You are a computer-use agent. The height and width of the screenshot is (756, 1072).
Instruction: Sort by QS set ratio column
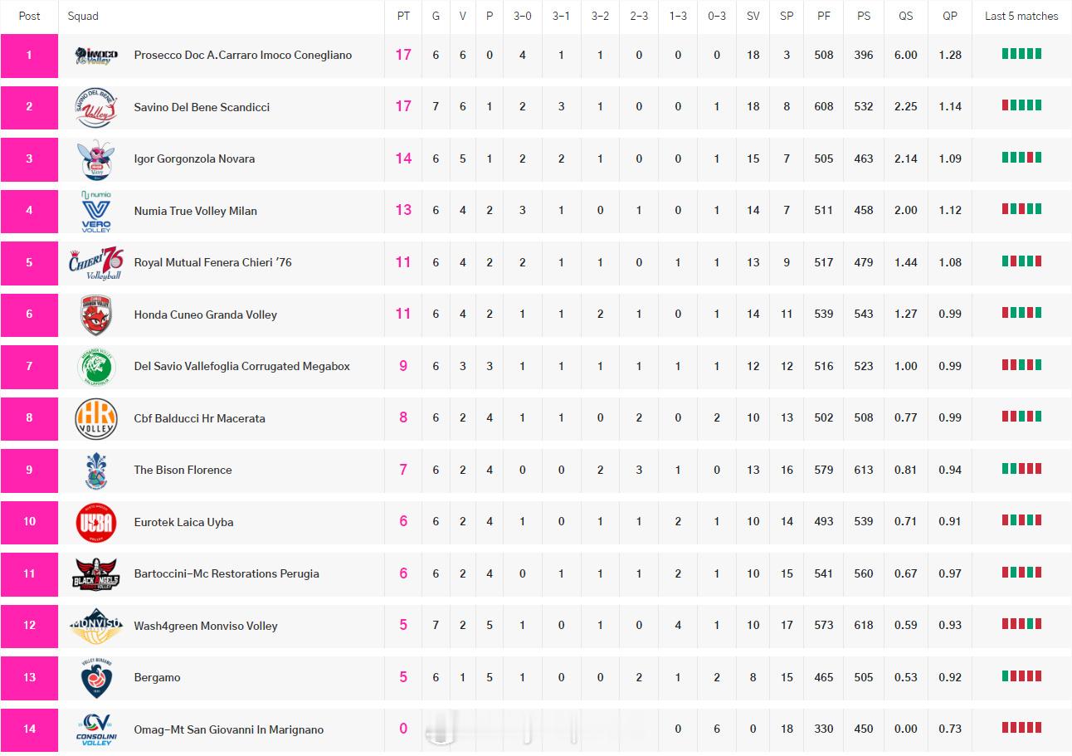click(906, 16)
